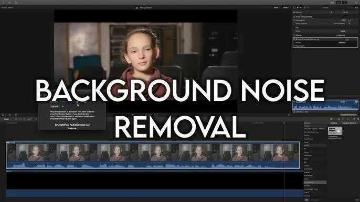Toggle the Volume row checkbox
360x202 pixels.
point(294,13)
